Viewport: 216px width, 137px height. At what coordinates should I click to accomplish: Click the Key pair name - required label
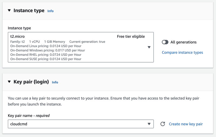pos(29,115)
